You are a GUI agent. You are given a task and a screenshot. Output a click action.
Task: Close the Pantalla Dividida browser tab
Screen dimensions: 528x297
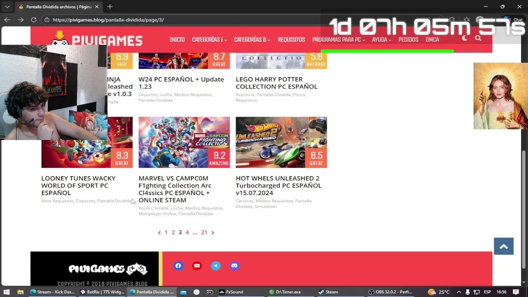[x=97, y=7]
